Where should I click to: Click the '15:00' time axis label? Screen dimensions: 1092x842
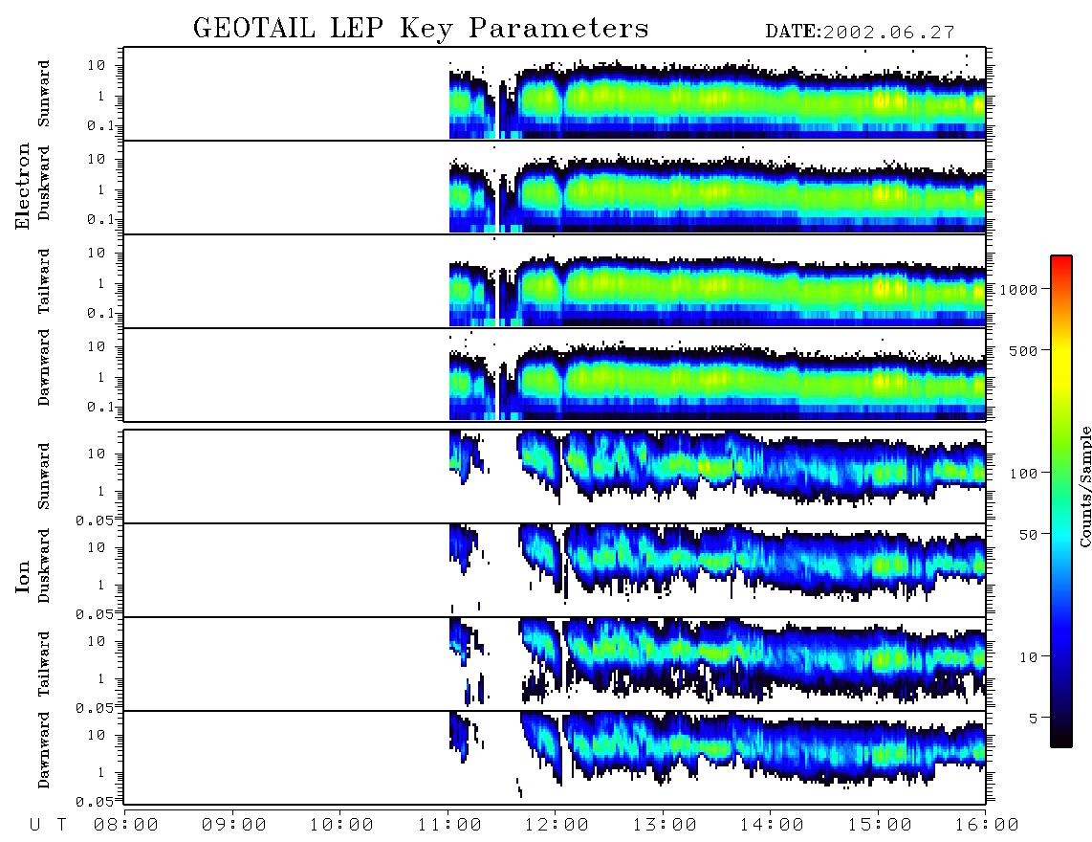pos(881,826)
